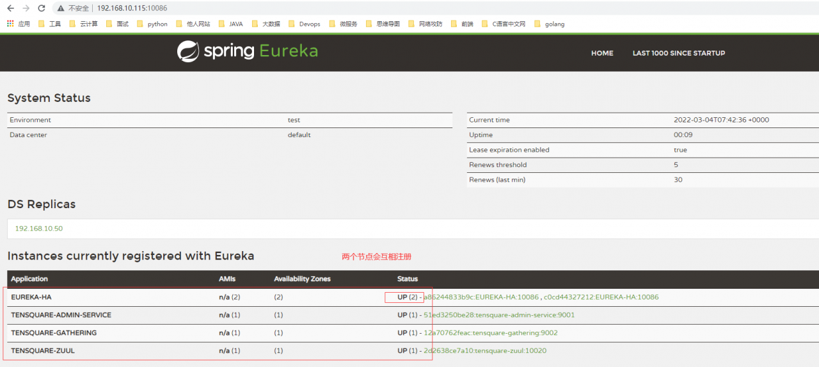
Task: Open the 大数据 bookmark folder
Action: point(266,24)
